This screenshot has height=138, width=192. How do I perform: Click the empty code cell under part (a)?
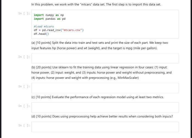tap(105, 58)
